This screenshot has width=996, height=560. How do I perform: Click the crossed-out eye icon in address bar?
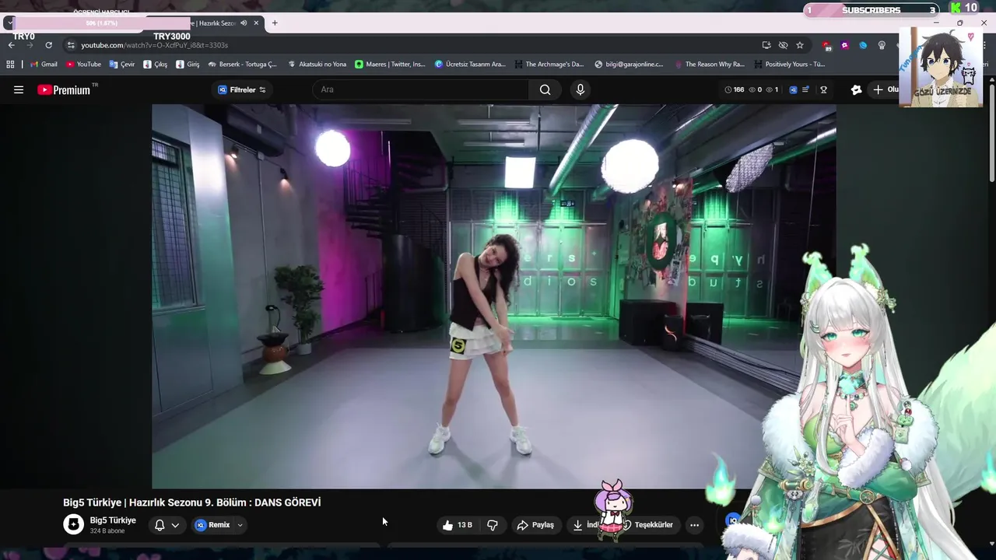[x=783, y=45]
